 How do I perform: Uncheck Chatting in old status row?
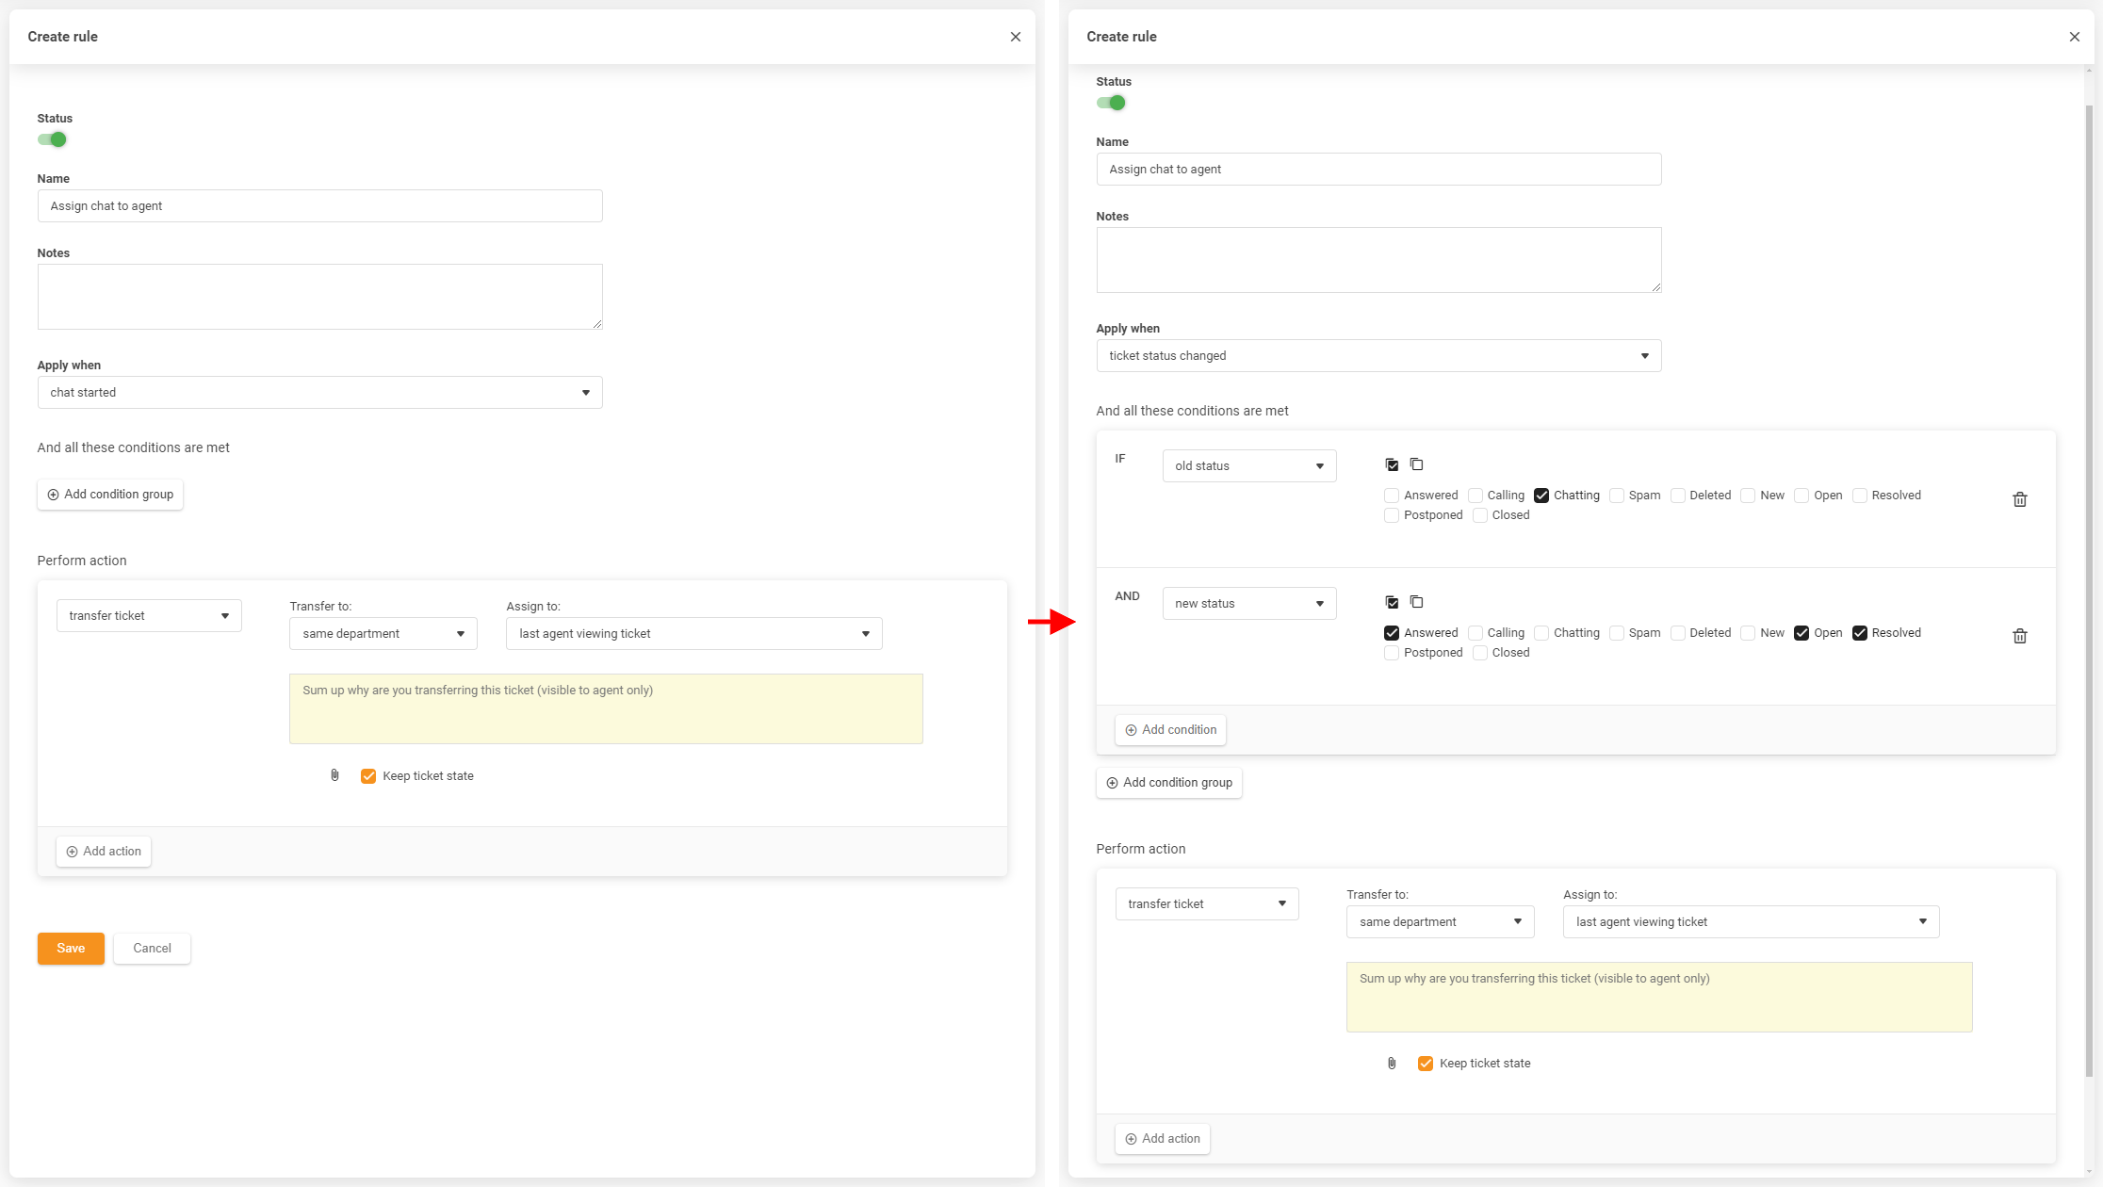(x=1541, y=496)
